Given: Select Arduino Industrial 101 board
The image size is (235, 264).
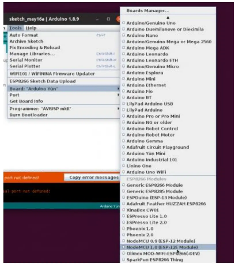Looking at the screenshot, I should tap(168, 160).
